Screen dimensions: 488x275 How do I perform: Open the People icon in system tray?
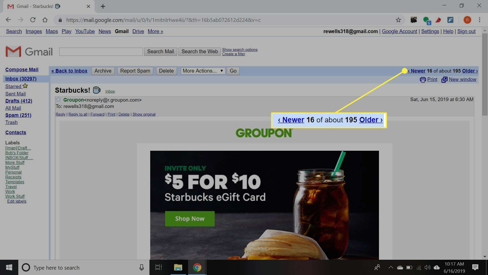[377, 267]
